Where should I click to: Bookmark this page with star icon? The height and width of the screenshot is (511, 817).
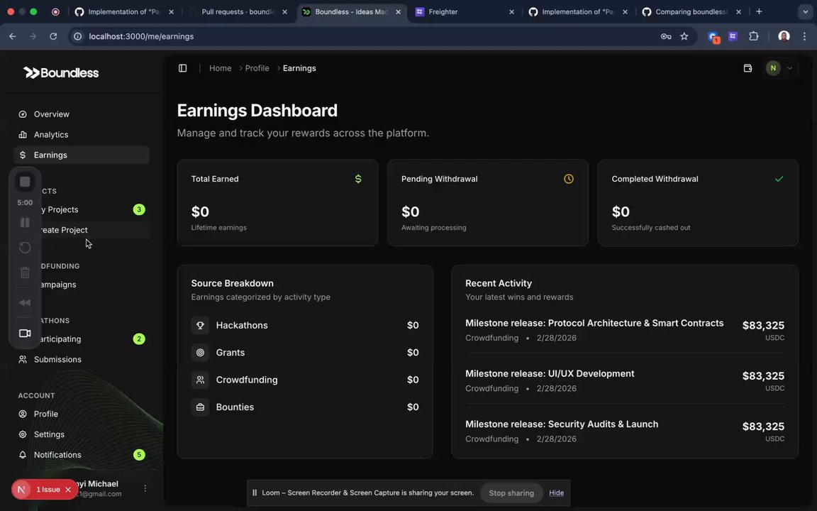[x=684, y=36]
